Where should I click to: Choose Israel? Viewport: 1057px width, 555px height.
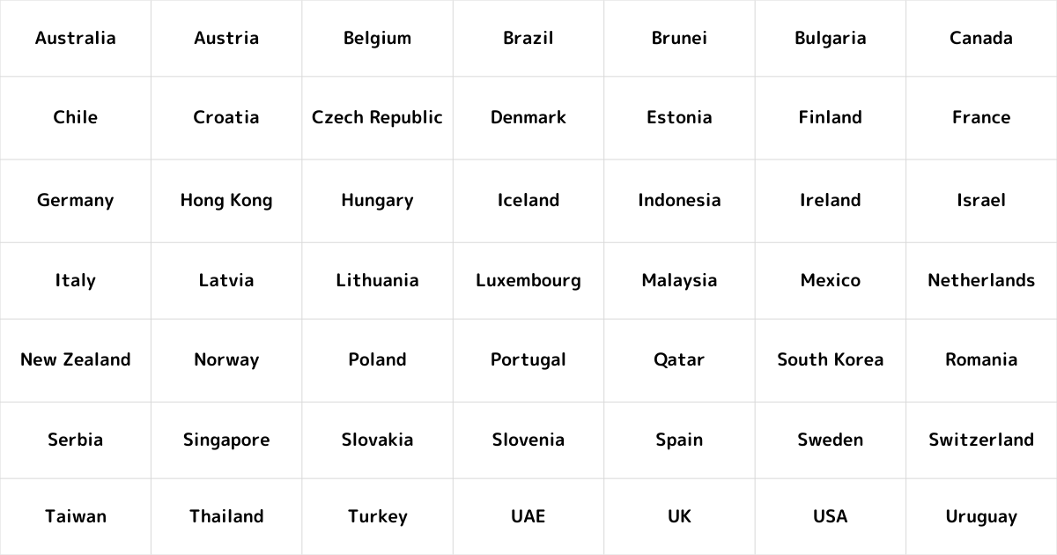click(x=981, y=200)
